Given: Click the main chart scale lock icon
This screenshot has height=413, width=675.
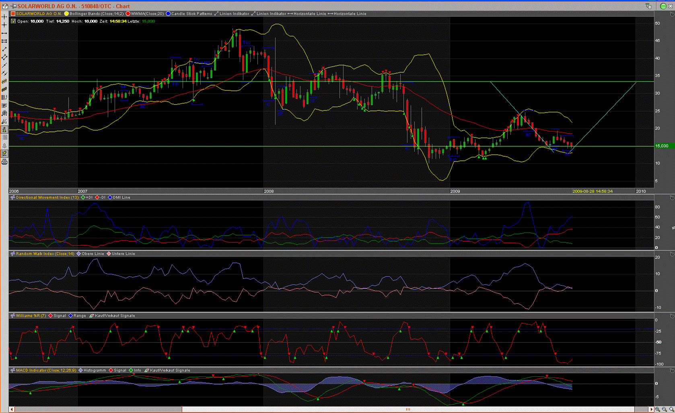Looking at the screenshot, I should point(672,14).
